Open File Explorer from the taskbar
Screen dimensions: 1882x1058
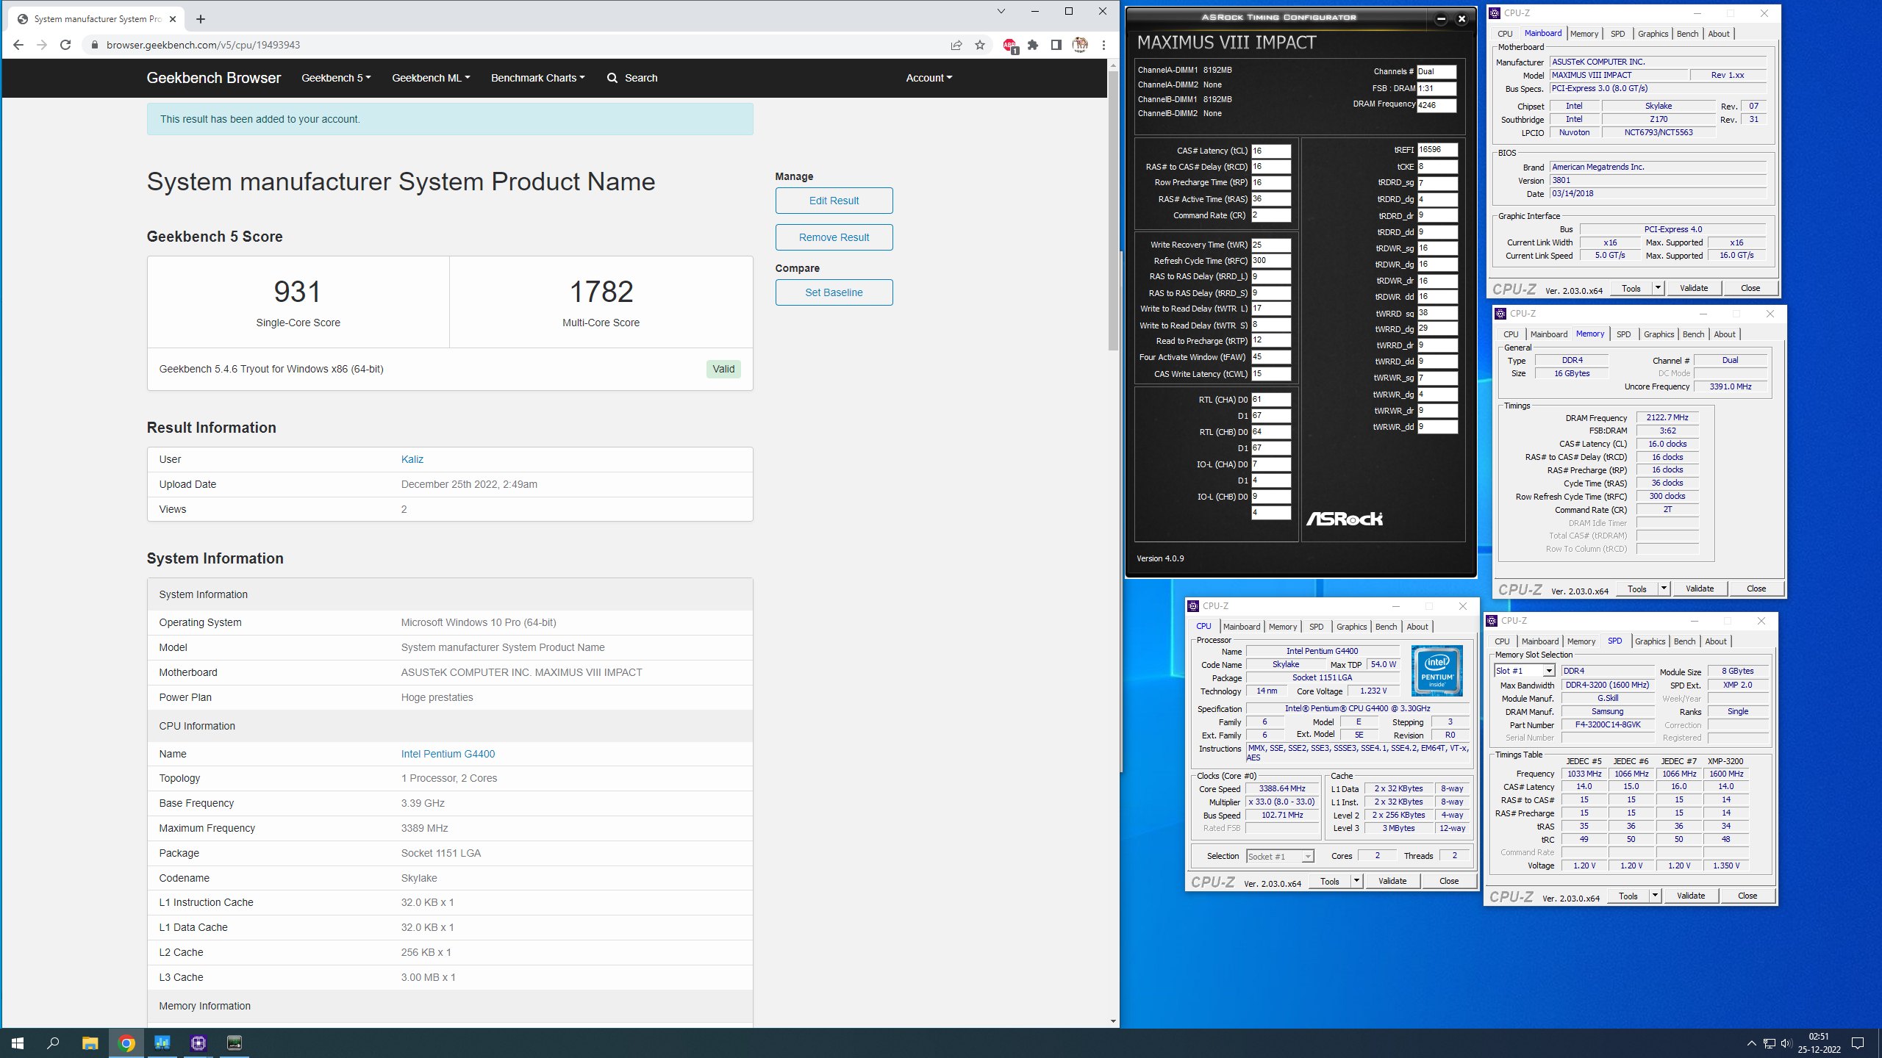pos(90,1043)
